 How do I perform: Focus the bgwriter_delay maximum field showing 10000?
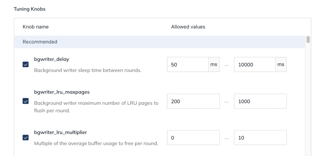coord(254,64)
